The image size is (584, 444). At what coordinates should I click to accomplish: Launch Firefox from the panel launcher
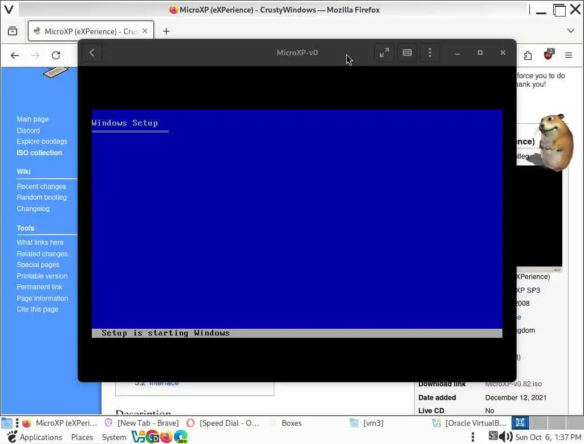[x=167, y=437]
